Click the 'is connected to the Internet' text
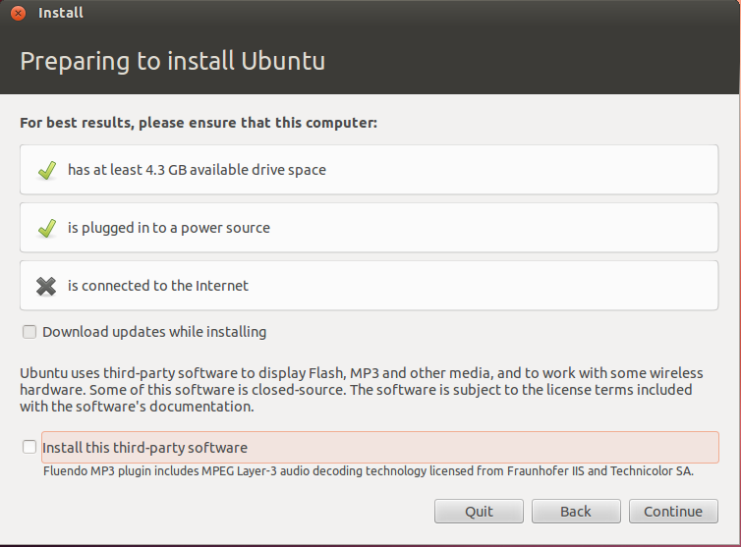 coord(157,286)
